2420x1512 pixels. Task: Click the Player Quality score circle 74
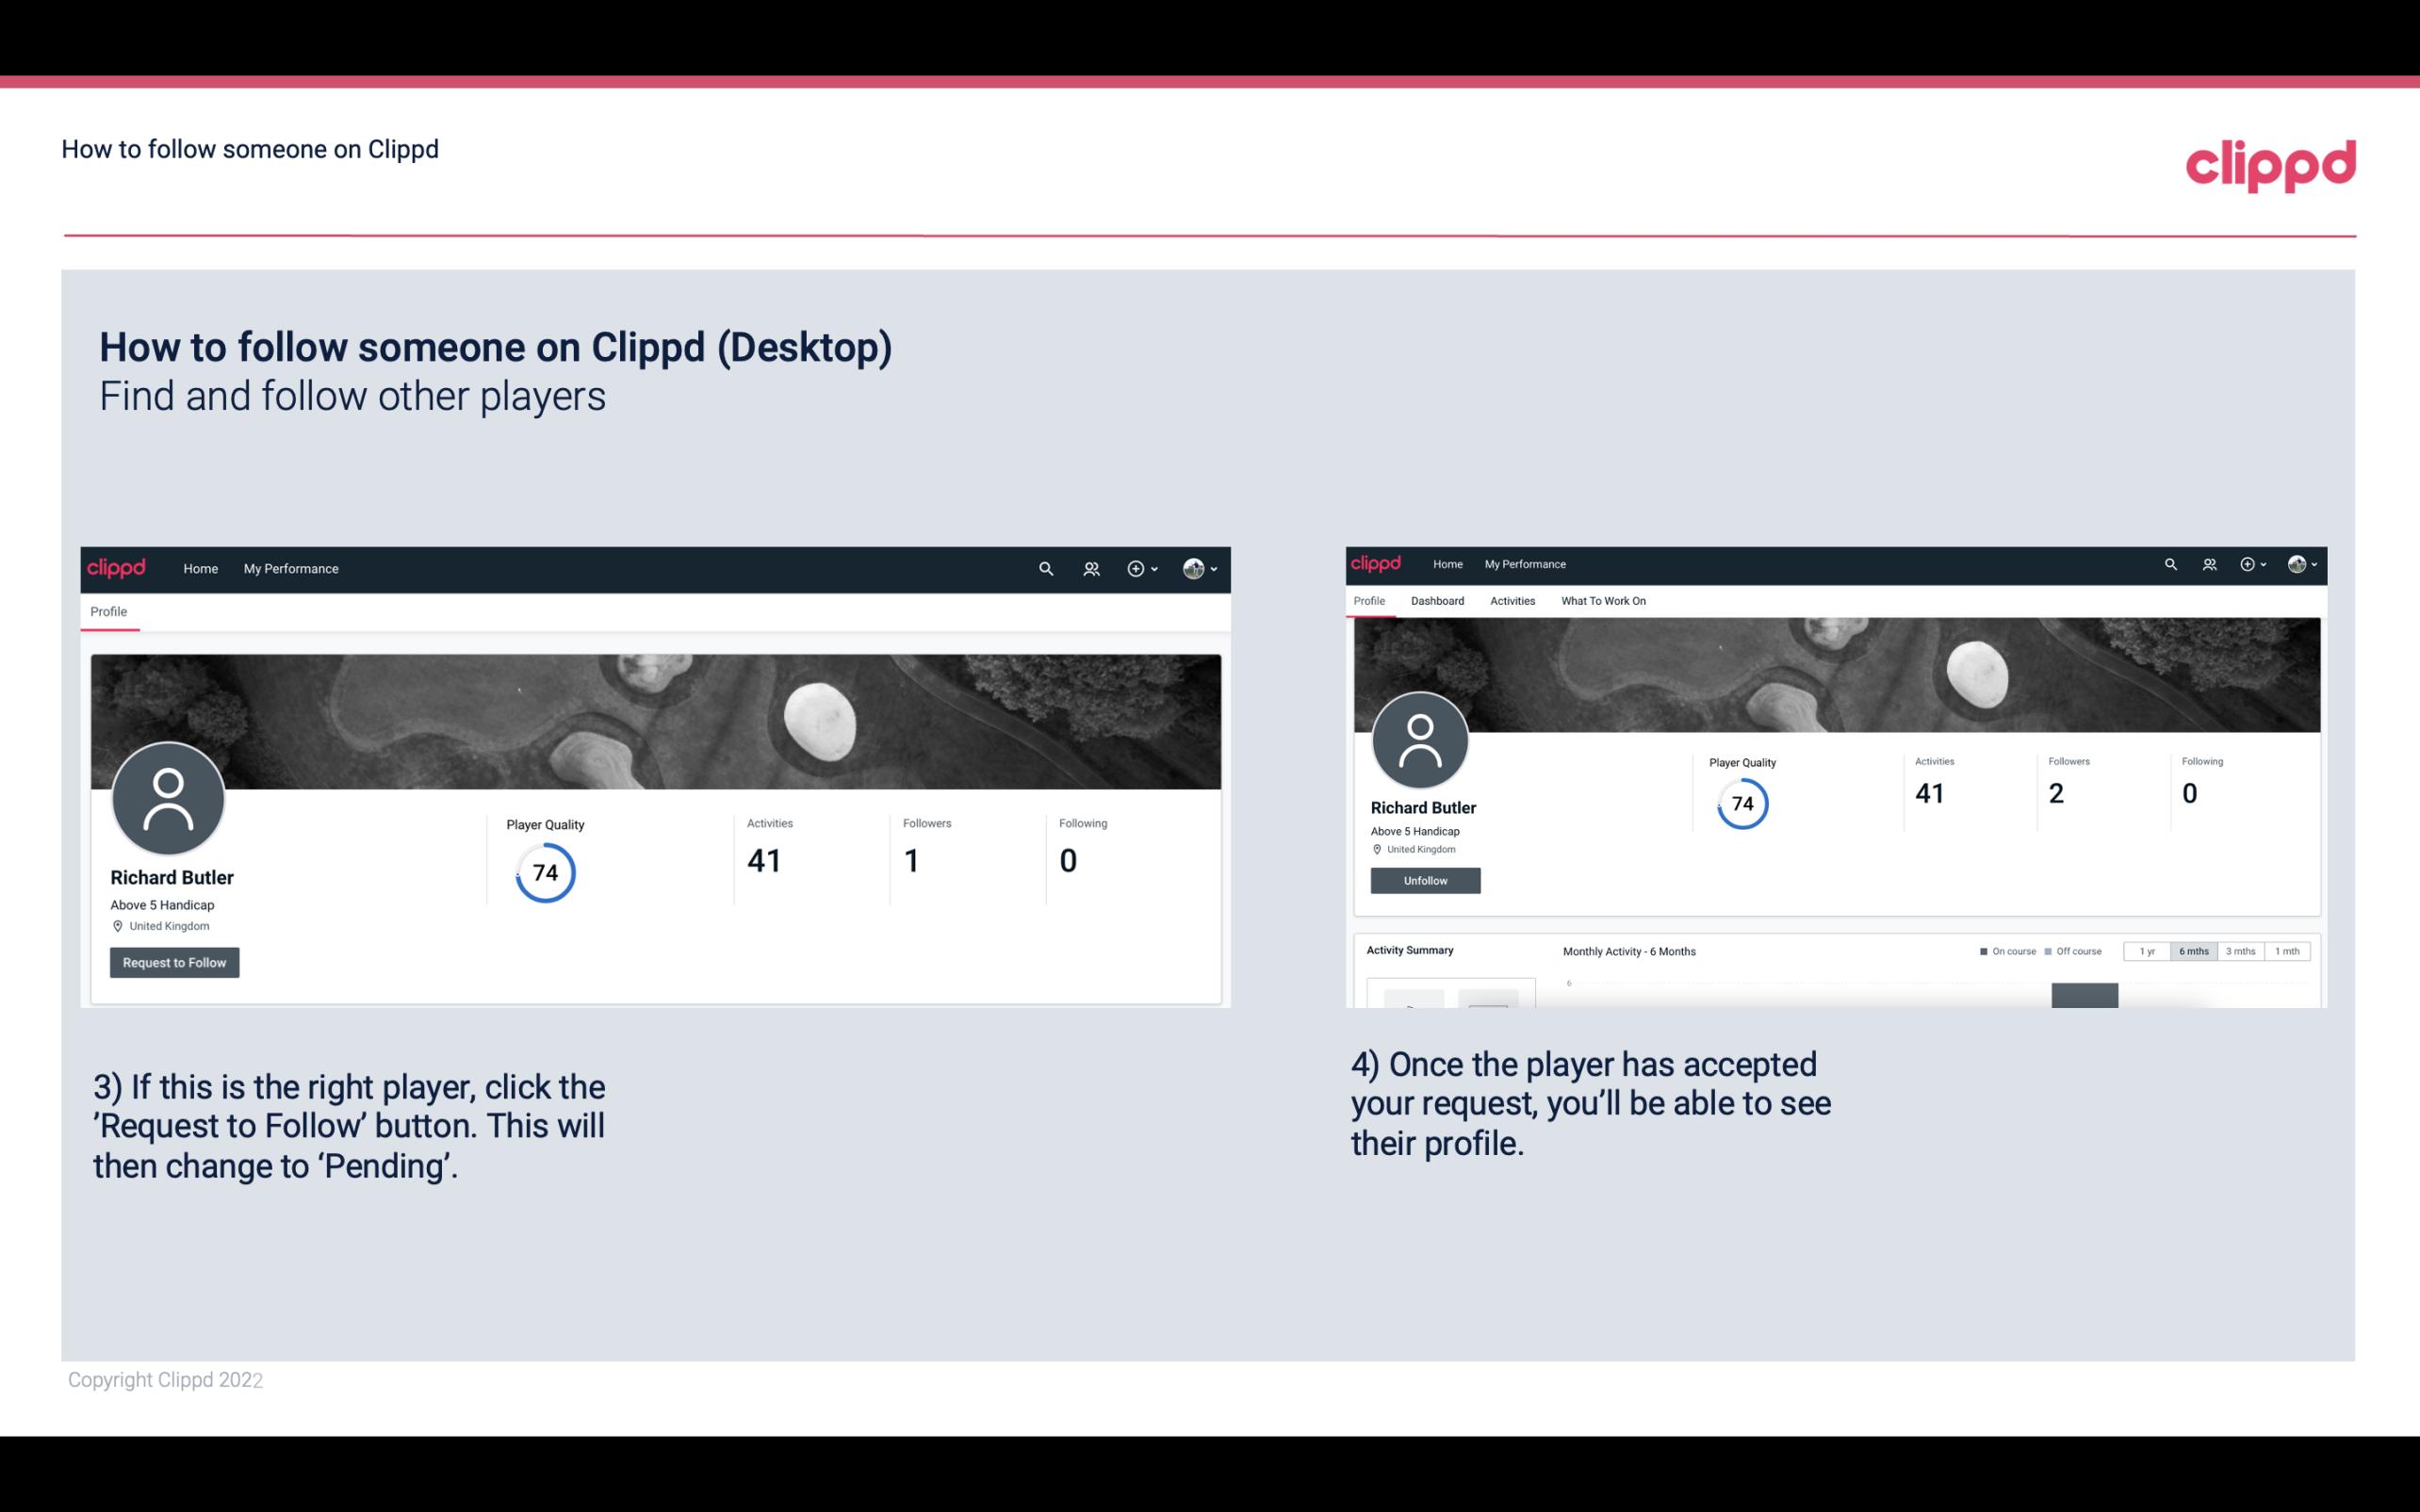(x=546, y=871)
